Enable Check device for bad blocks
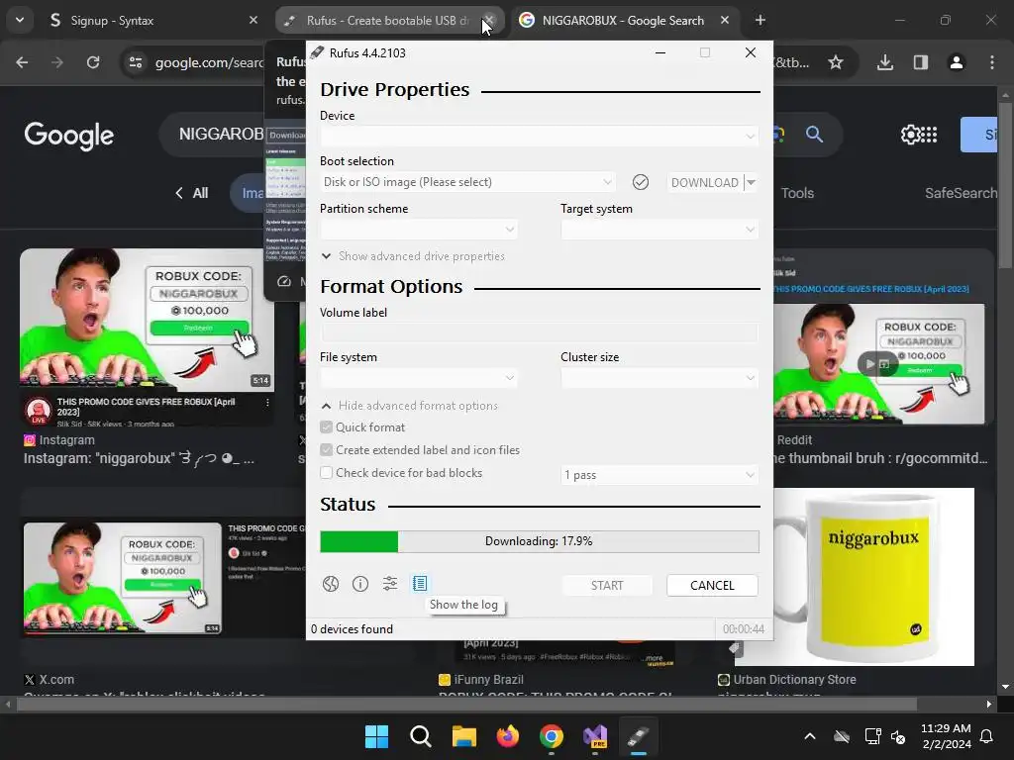1014x760 pixels. (326, 472)
